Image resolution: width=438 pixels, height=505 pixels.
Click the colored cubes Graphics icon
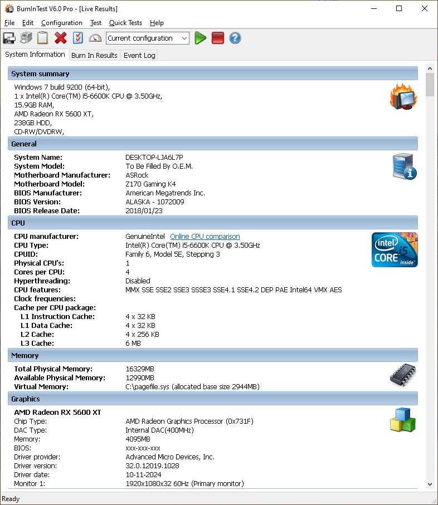(403, 420)
